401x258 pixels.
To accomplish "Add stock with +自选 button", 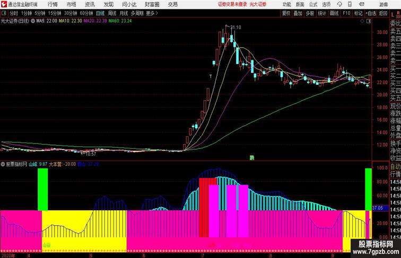I will coord(371,13).
